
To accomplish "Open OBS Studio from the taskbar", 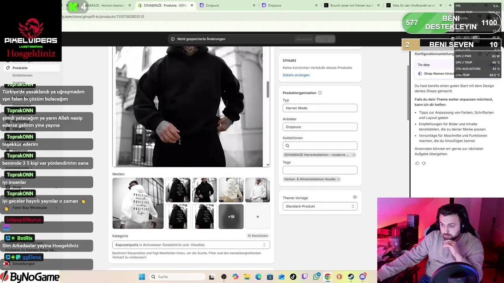I will (x=224, y=277).
